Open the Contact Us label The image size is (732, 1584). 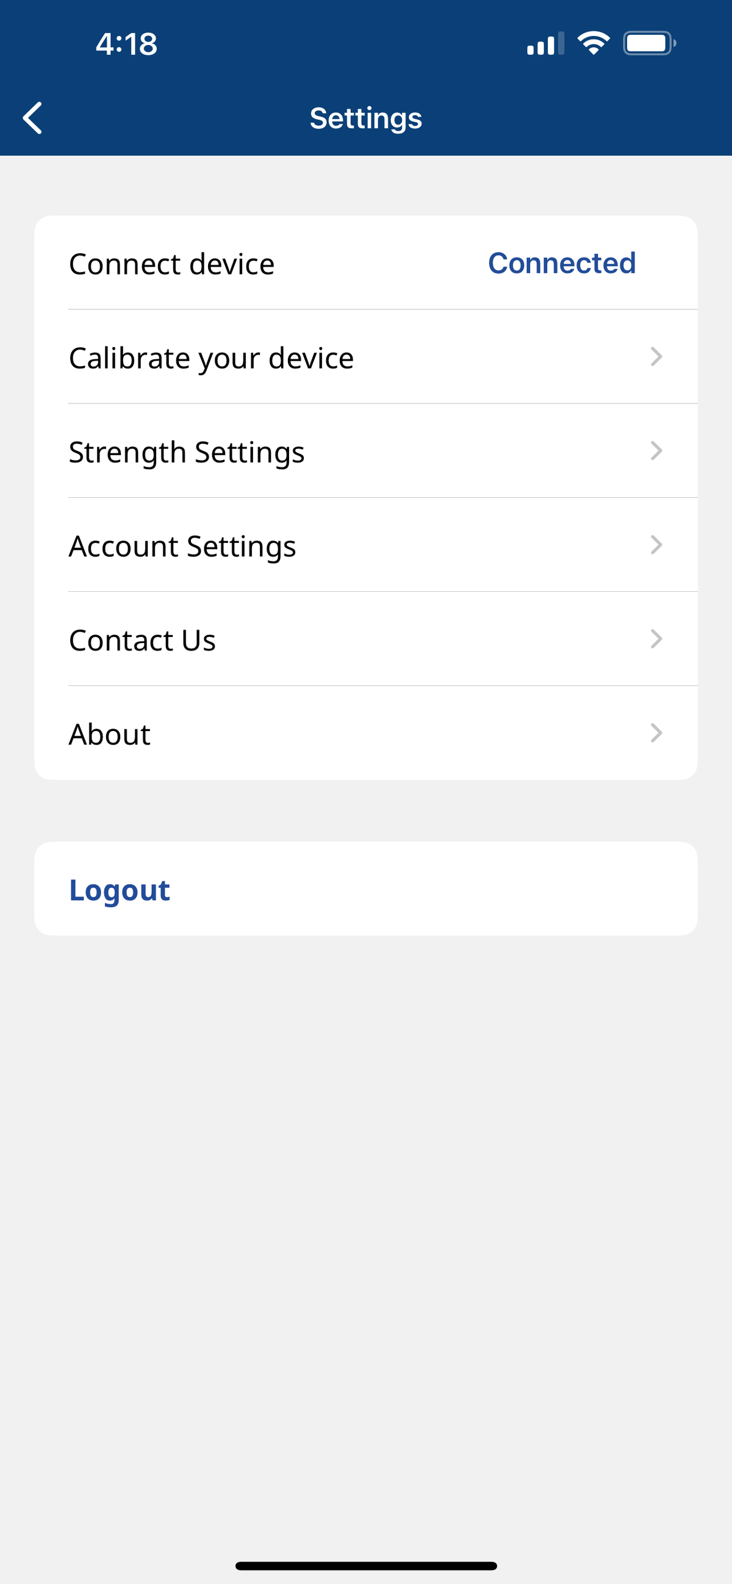coord(143,640)
